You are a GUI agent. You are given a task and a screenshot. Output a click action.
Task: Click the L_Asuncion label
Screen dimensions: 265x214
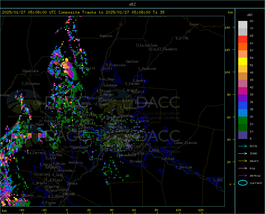pos(147,69)
